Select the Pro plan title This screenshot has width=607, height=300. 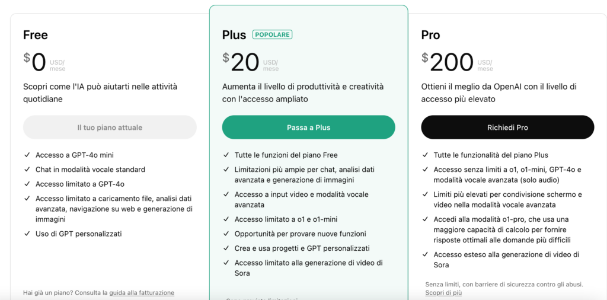coord(430,35)
